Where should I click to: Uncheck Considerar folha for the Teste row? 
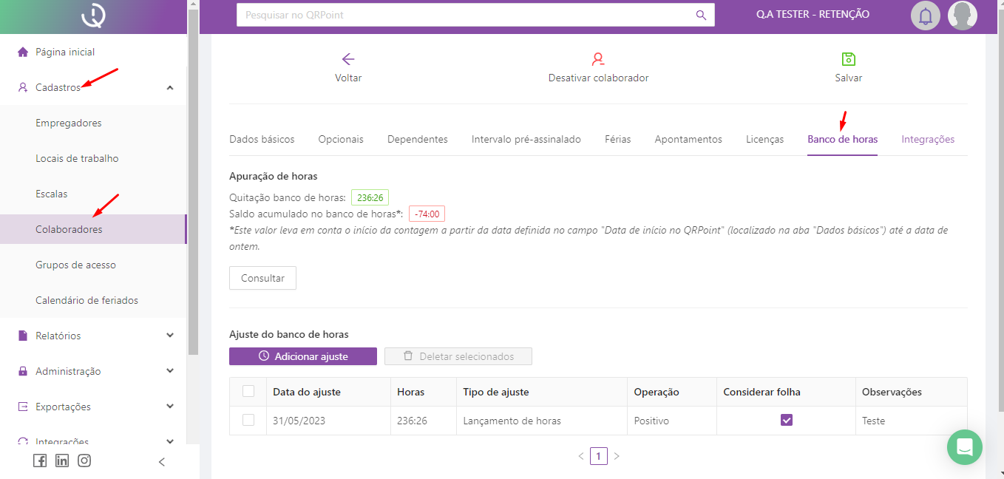[786, 420]
